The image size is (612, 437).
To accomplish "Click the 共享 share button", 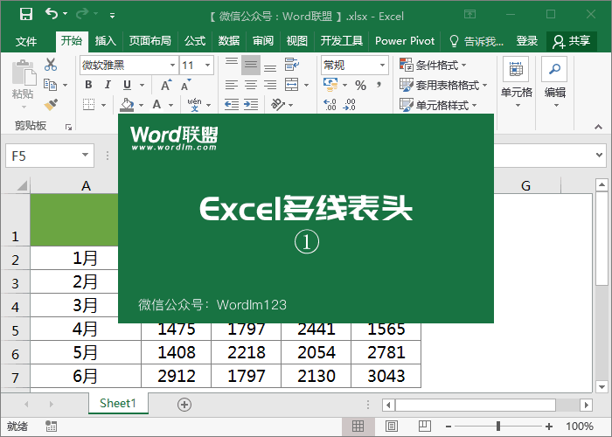I will pos(572,41).
